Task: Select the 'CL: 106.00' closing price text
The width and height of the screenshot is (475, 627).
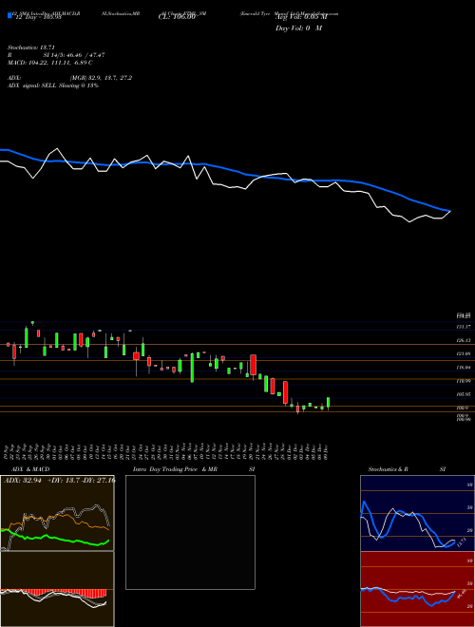Action: (x=178, y=17)
